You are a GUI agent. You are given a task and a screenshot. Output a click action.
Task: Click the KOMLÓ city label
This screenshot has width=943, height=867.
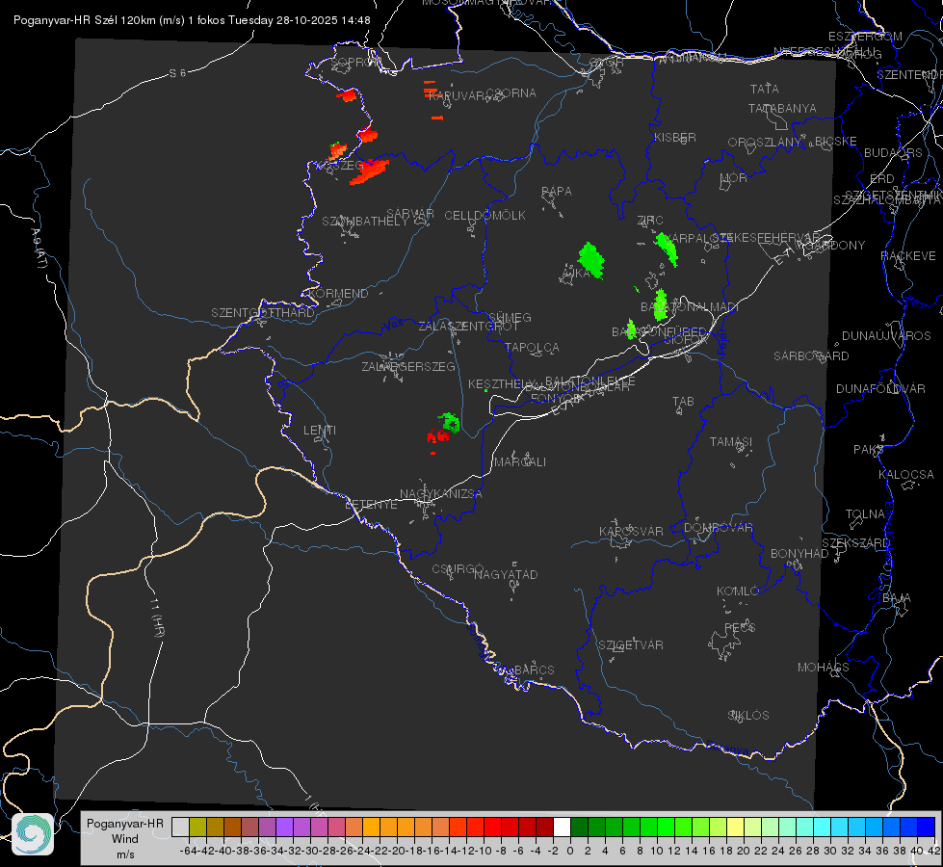pyautogui.click(x=738, y=591)
